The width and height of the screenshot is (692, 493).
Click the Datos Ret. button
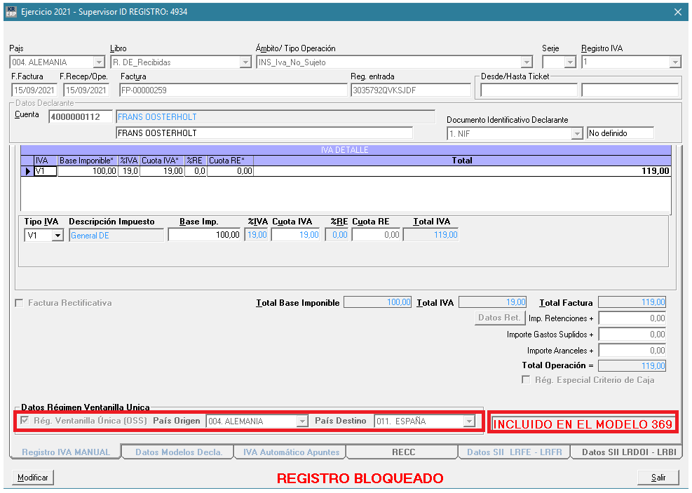click(500, 318)
